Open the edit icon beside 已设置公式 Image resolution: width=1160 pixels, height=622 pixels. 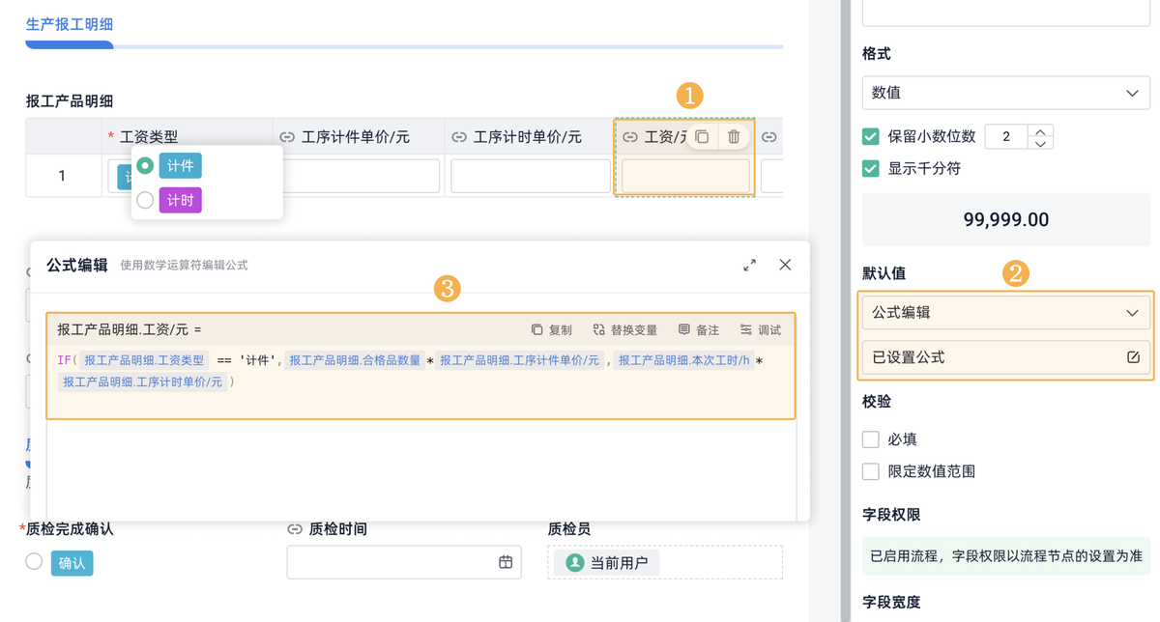[1133, 357]
